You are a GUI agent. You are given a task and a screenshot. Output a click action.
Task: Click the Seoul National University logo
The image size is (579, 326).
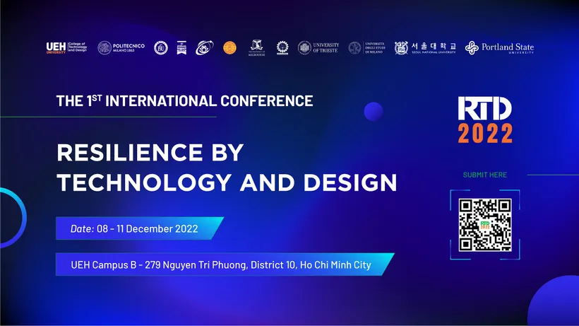pos(425,47)
